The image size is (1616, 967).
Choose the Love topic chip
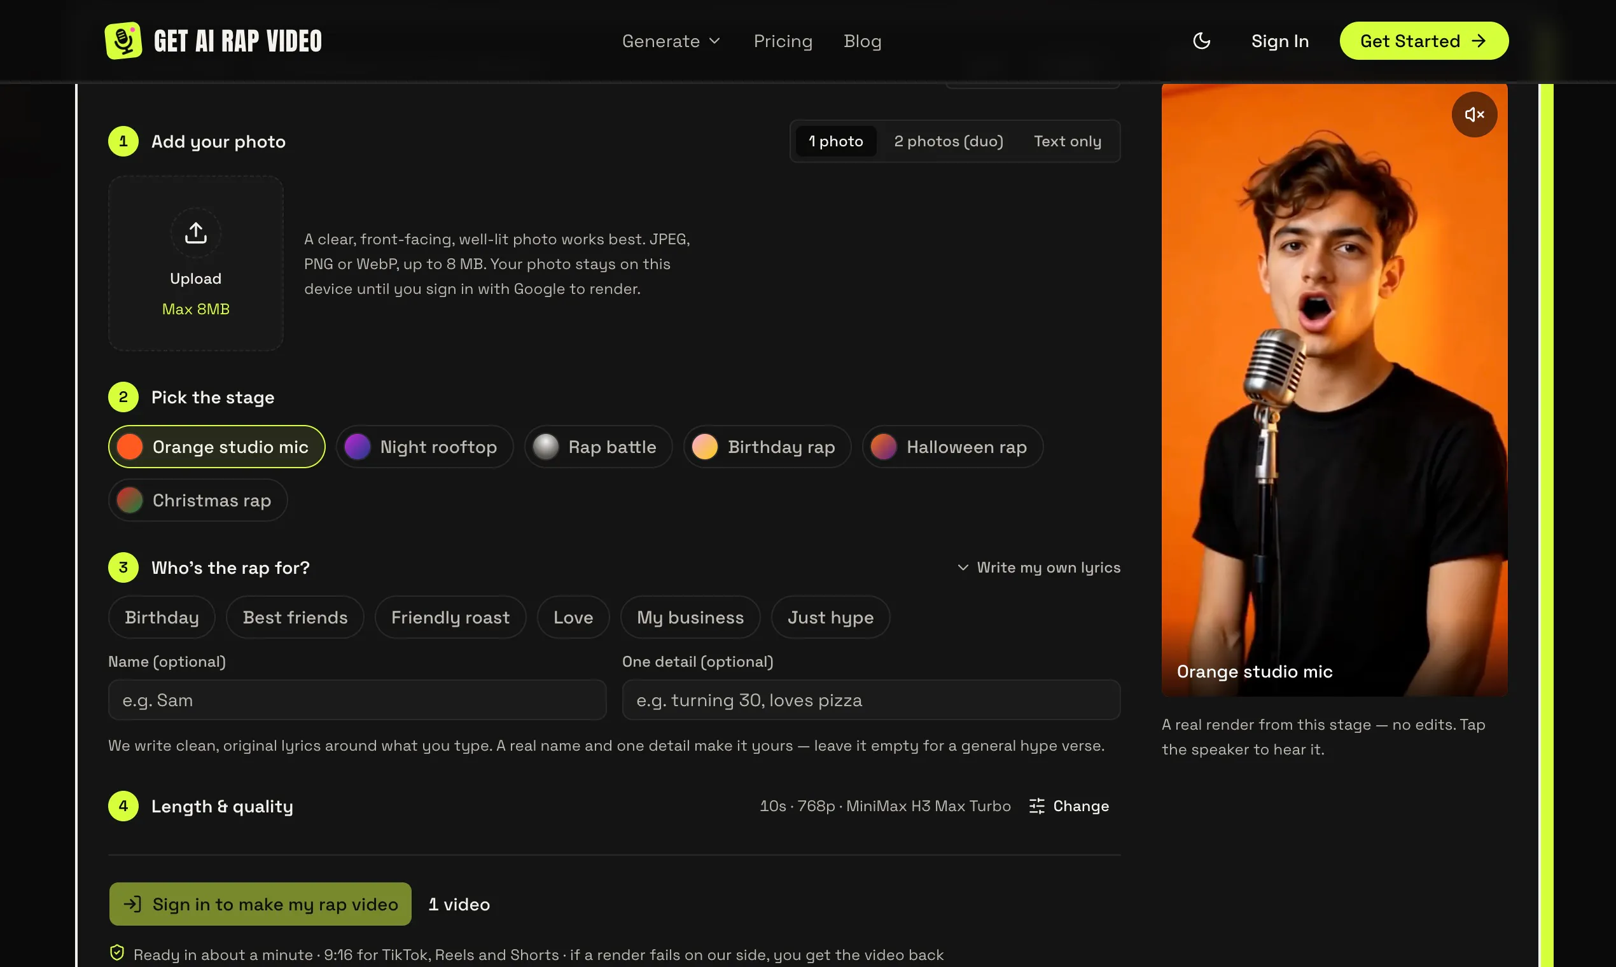tap(573, 617)
